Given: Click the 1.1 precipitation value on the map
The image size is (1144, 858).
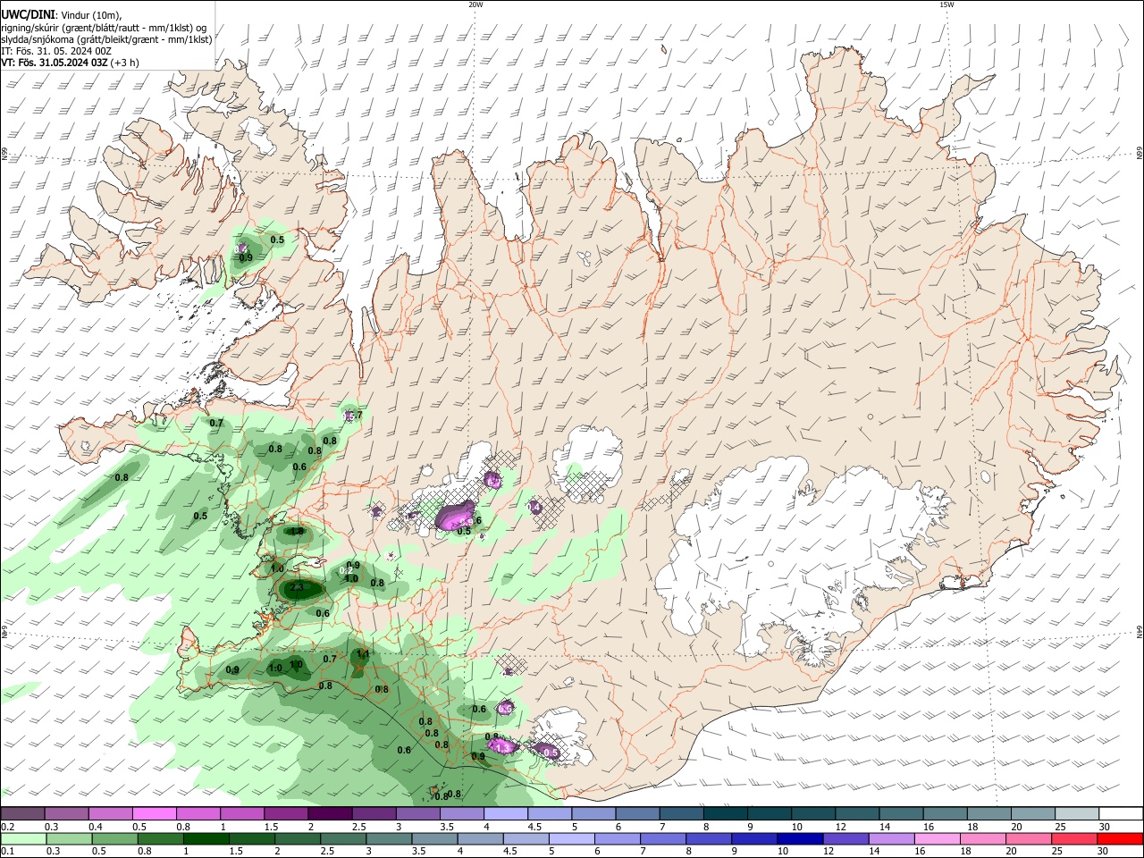Looking at the screenshot, I should (363, 654).
